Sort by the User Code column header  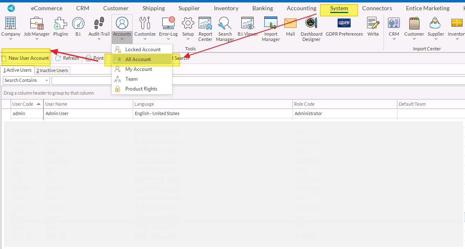point(23,104)
